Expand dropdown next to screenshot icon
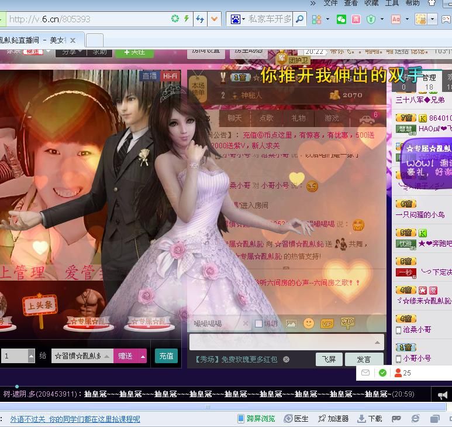The height and width of the screenshot is (427, 452). (x=432, y=19)
